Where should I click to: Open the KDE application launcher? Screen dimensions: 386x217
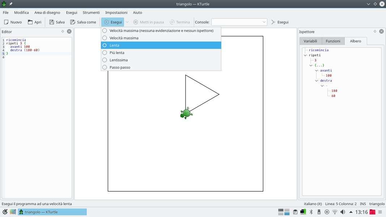pos(5,212)
